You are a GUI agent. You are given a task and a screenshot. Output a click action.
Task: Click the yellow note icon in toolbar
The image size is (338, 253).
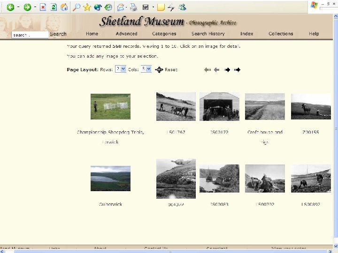click(x=161, y=7)
